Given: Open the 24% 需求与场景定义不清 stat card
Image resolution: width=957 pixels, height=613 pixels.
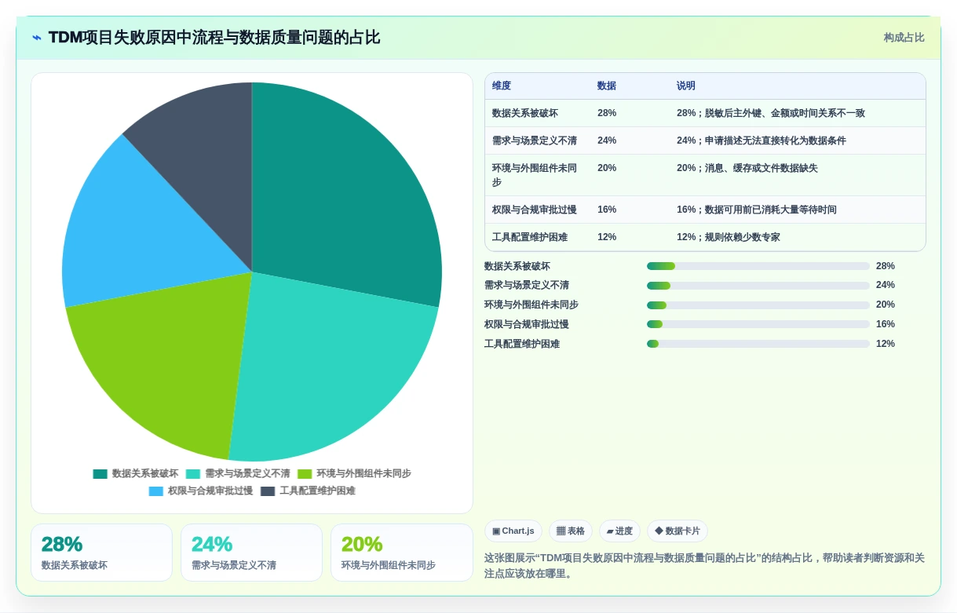Looking at the screenshot, I should [x=251, y=553].
